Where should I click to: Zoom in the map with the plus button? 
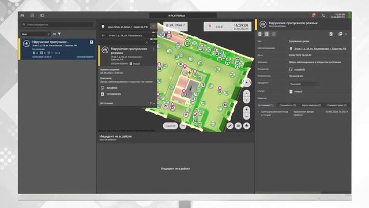tap(246, 109)
